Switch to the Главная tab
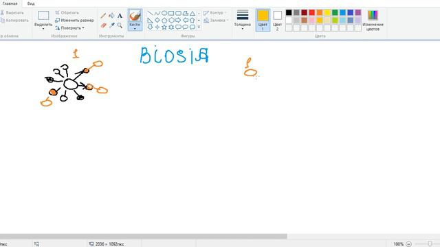This screenshot has width=440, height=247. 10,3
